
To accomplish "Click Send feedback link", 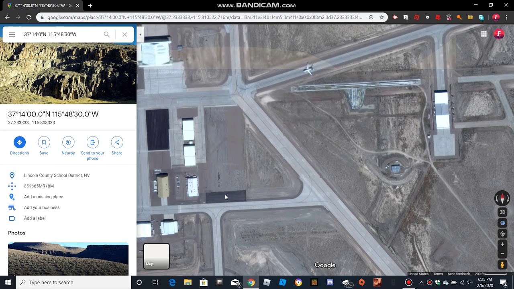I will tap(459, 274).
